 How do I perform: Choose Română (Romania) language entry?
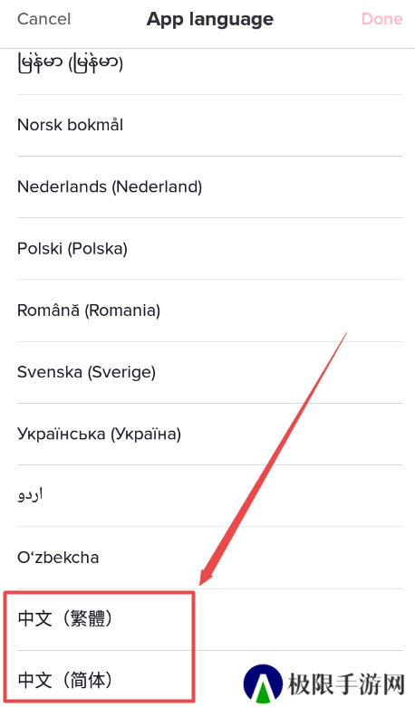(209, 311)
